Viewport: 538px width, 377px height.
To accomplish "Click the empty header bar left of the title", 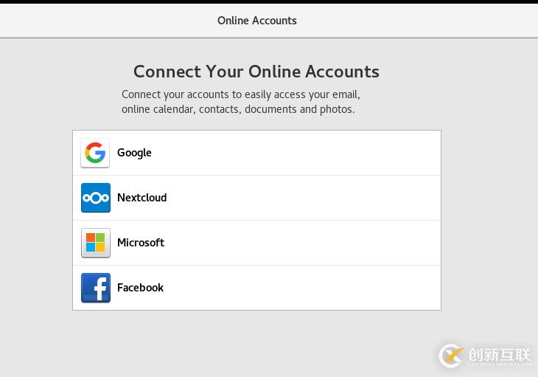I will [88, 21].
